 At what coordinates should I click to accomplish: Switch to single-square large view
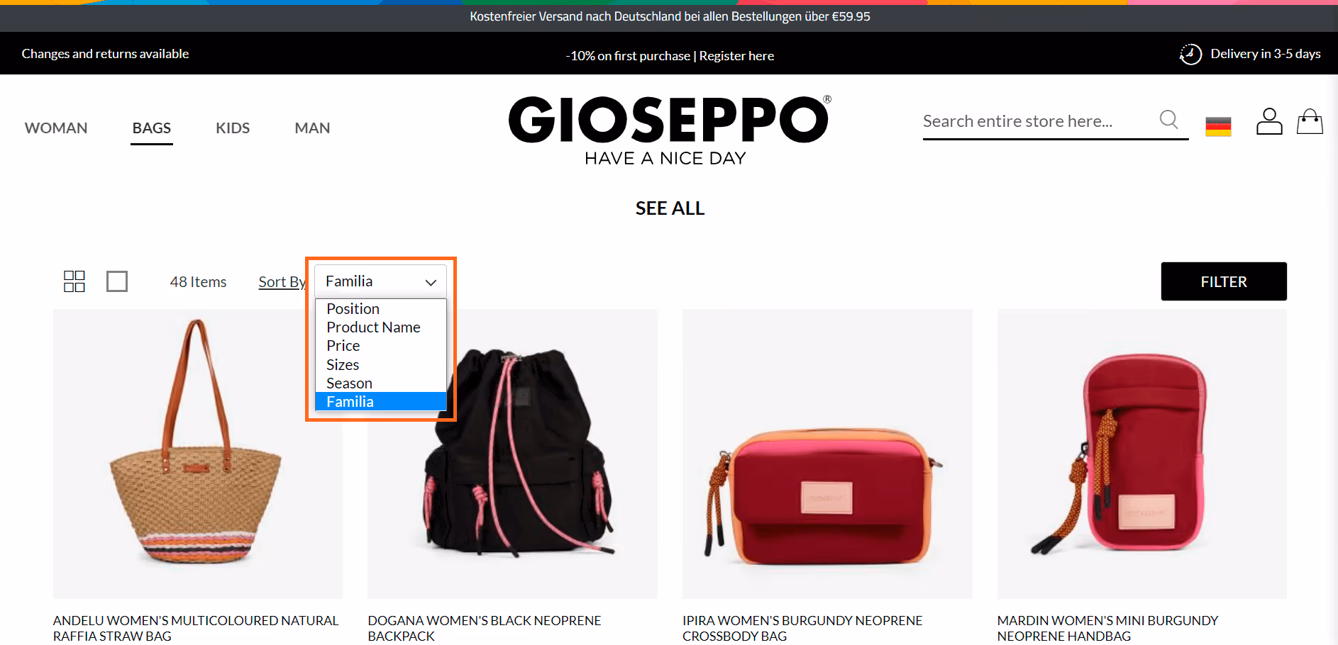coord(117,281)
